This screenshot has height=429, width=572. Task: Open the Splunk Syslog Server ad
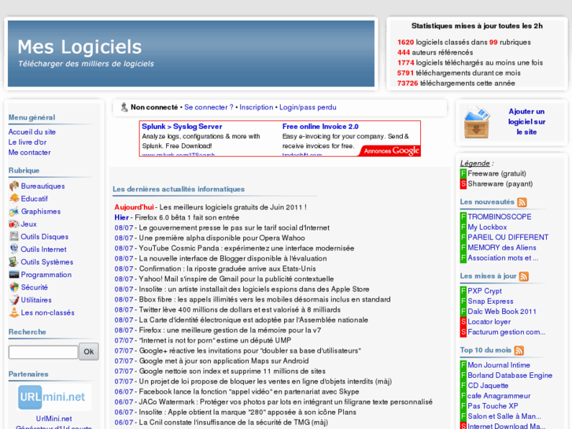[x=182, y=126]
